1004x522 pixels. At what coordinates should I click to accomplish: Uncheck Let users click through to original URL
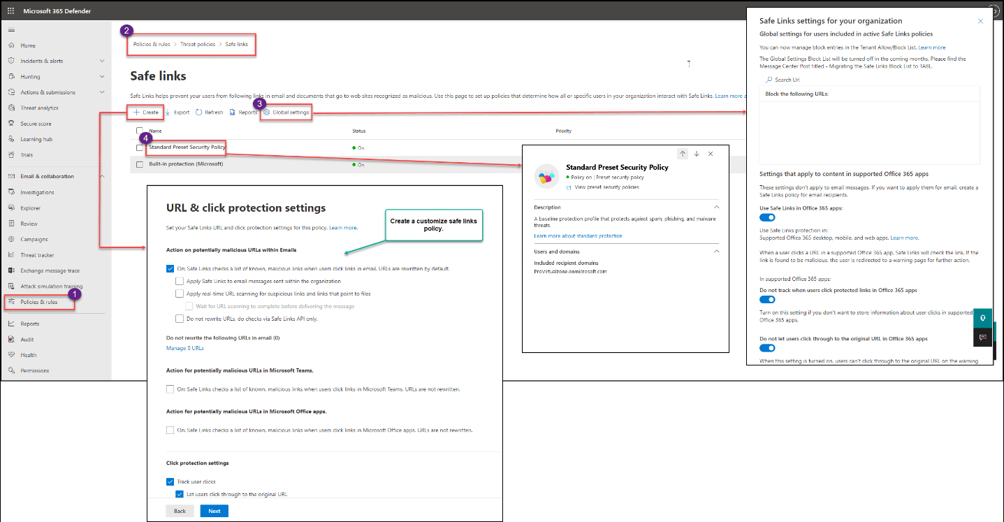180,494
